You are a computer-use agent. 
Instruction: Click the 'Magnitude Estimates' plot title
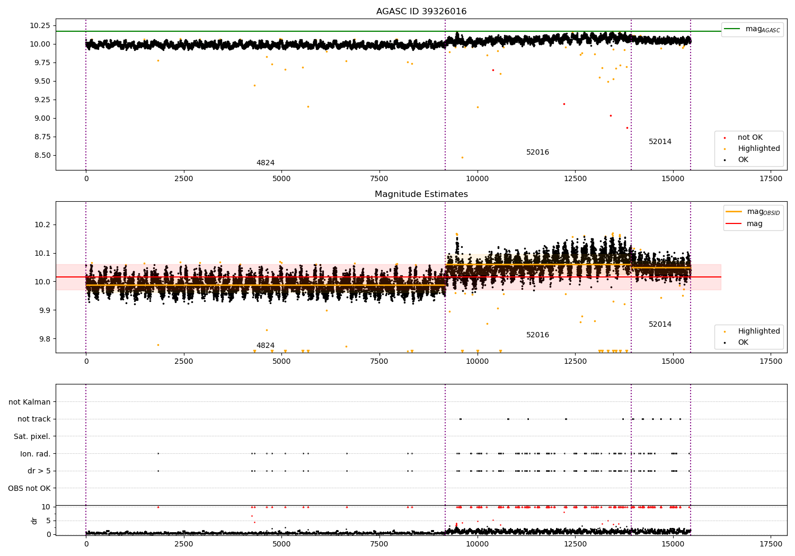coord(421,194)
